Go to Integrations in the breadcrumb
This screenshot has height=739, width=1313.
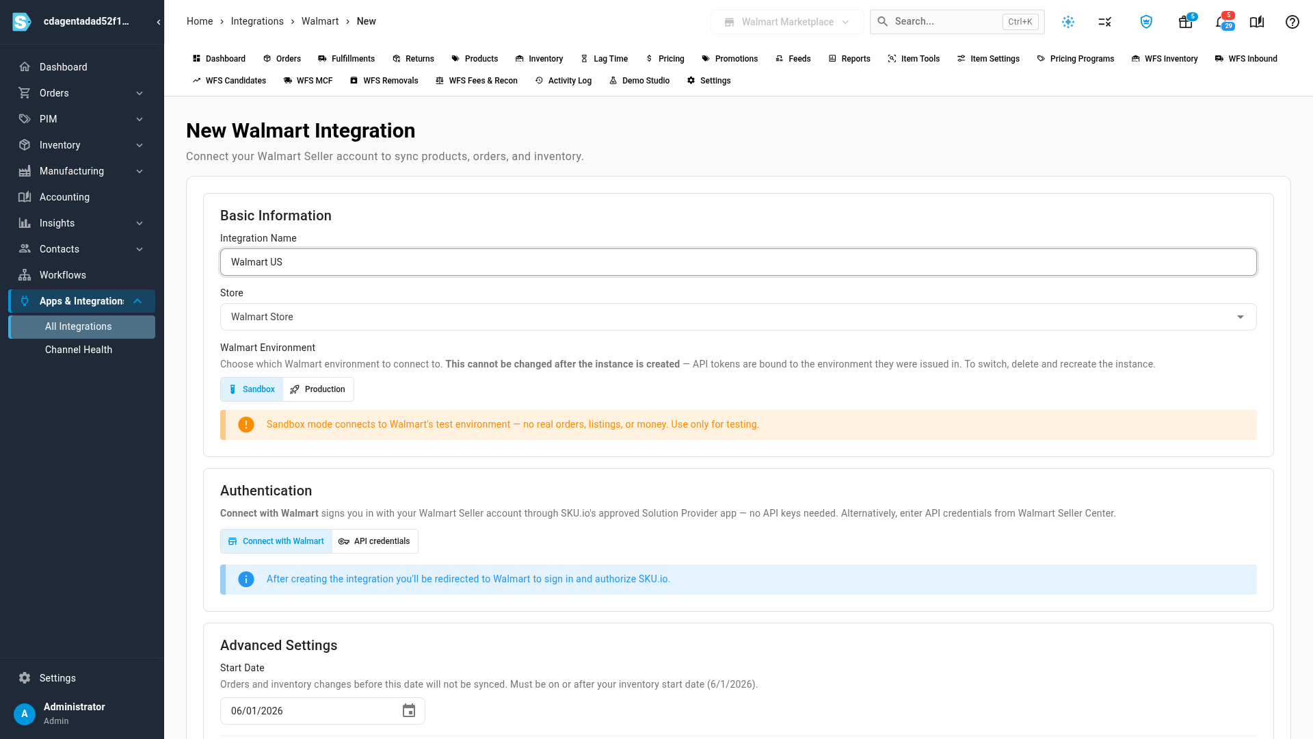click(x=257, y=21)
